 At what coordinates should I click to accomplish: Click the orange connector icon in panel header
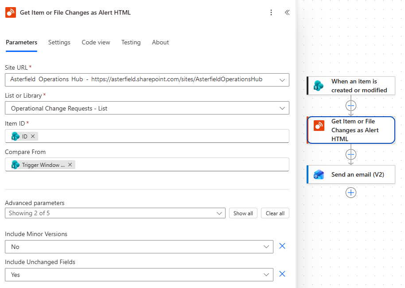pyautogui.click(x=11, y=12)
